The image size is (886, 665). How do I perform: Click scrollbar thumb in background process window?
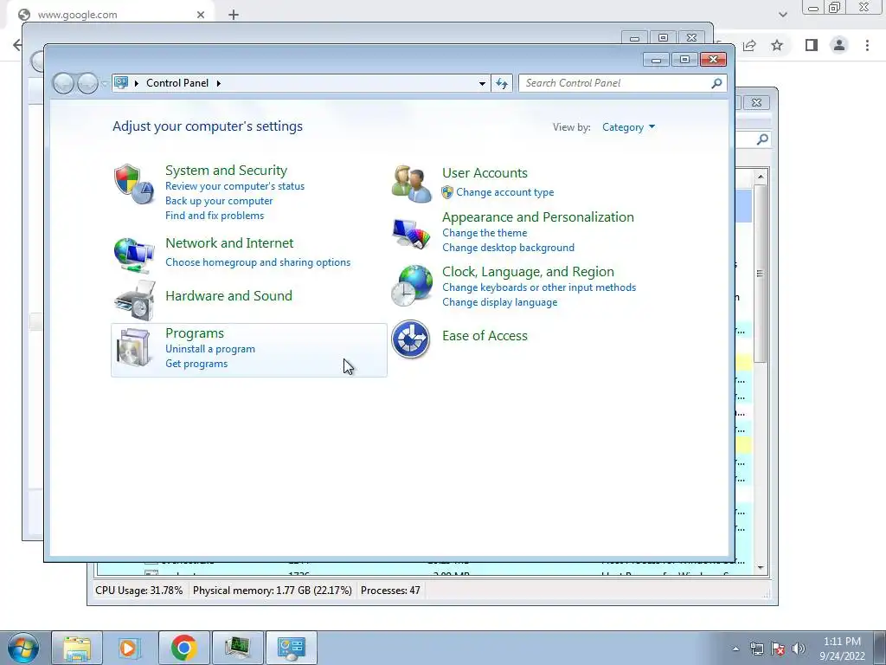pyautogui.click(x=760, y=273)
